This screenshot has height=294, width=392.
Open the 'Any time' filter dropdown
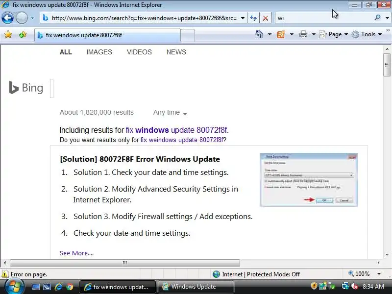[170, 113]
